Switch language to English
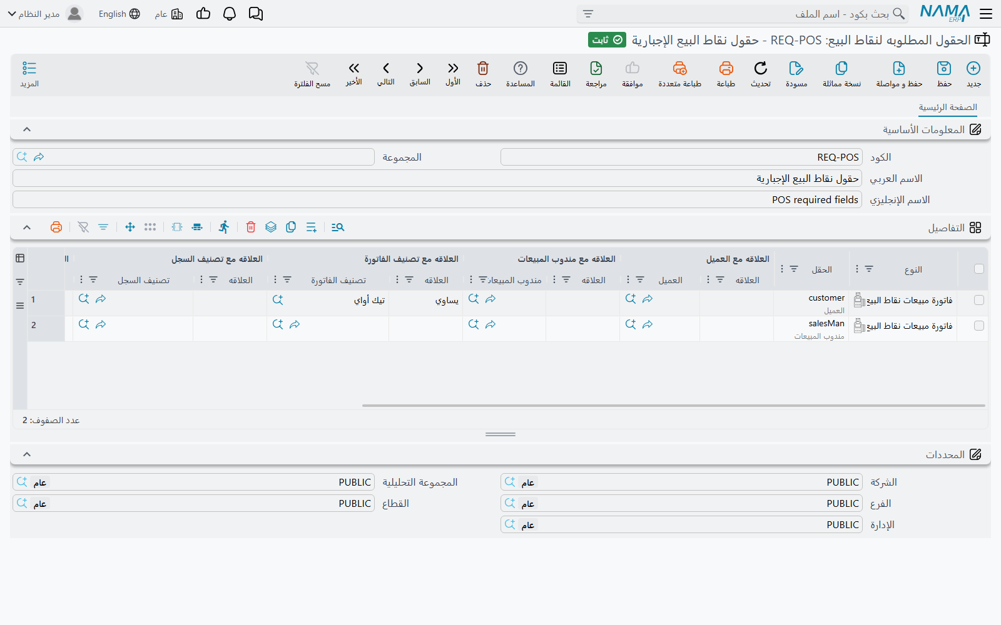The width and height of the screenshot is (1001, 625). click(x=119, y=14)
